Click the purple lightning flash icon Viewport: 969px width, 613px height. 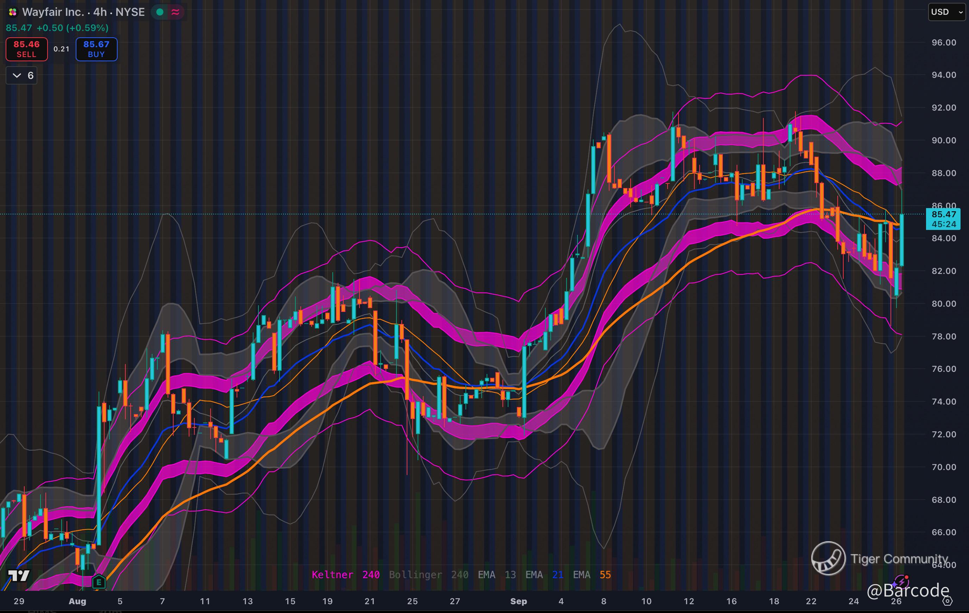[x=901, y=581]
